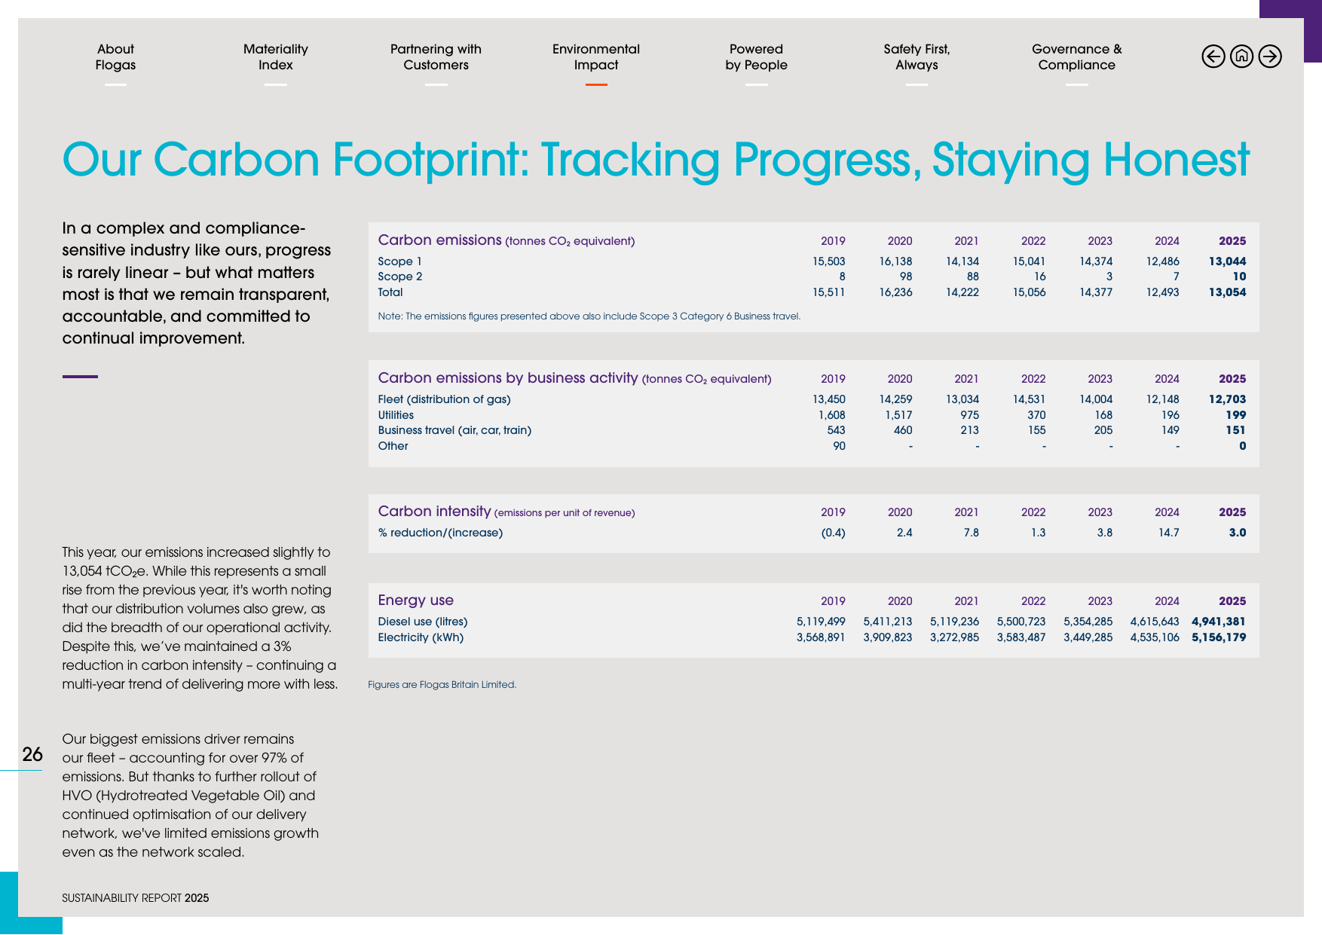Open the Safety First, Always section
Image resolution: width=1322 pixels, height=935 pixels.
point(917,57)
